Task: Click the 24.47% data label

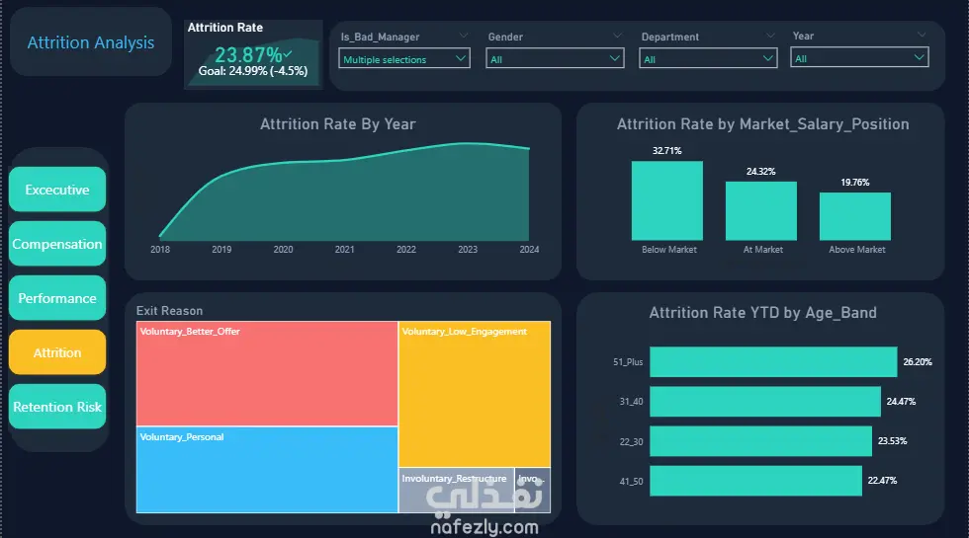Action: 902,402
